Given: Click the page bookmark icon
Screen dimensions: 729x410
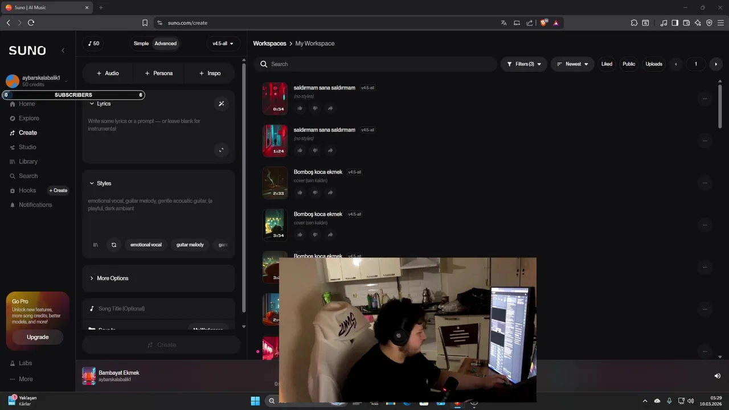Looking at the screenshot, I should coord(145,23).
